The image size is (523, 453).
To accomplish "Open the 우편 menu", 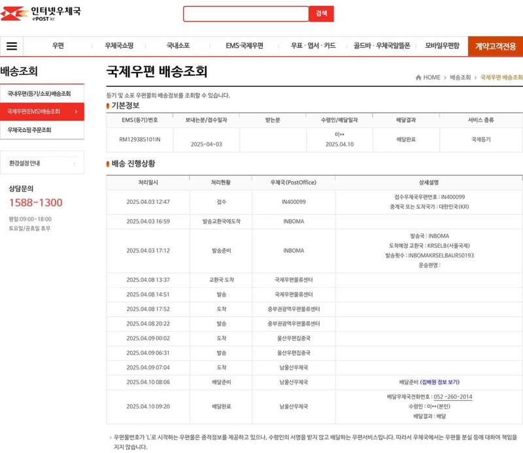I will (58, 46).
